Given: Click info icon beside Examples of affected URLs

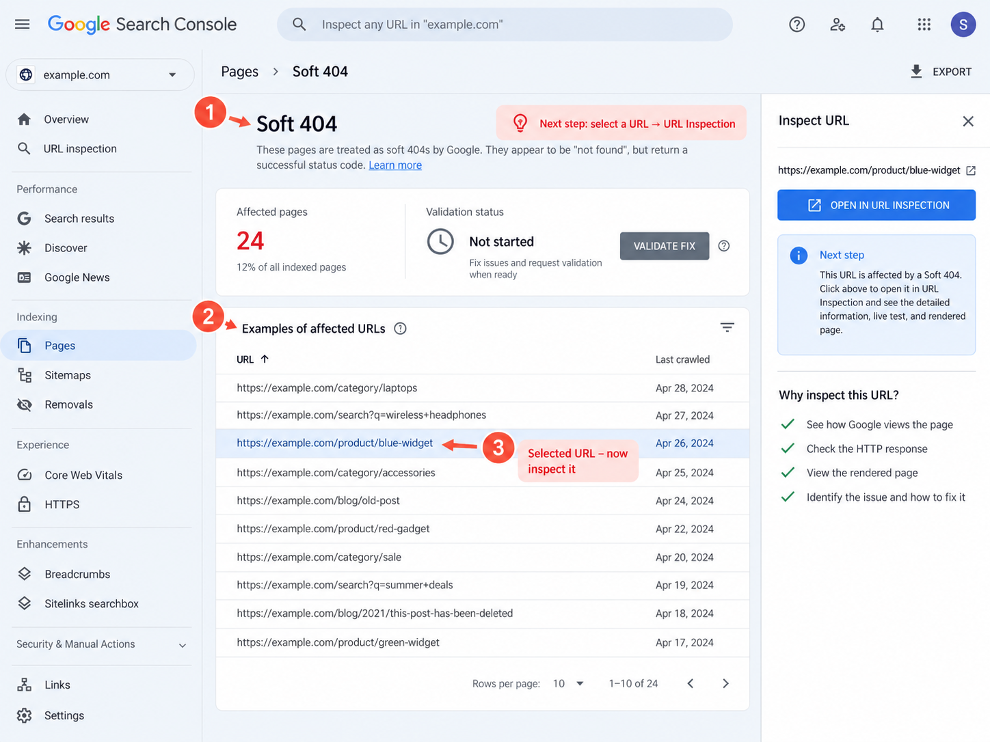Looking at the screenshot, I should point(401,329).
